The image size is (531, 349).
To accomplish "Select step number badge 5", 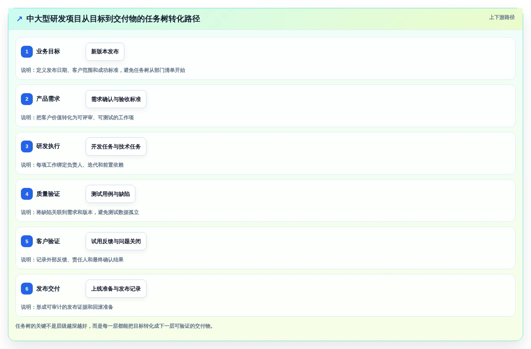I will (27, 241).
